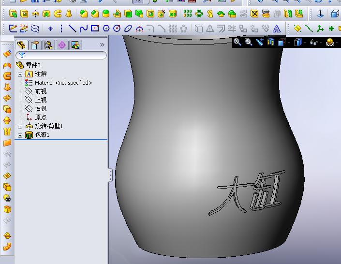Click the Delete Body box-with-X icon
341x264 pixels.
click(x=254, y=14)
